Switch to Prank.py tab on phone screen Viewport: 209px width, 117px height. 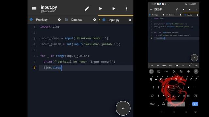point(155,15)
